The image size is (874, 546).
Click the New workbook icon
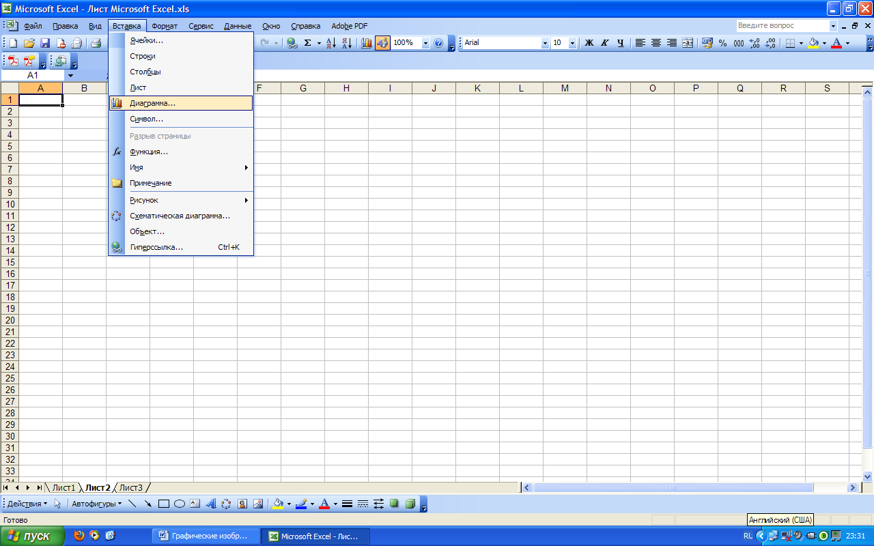(x=13, y=43)
